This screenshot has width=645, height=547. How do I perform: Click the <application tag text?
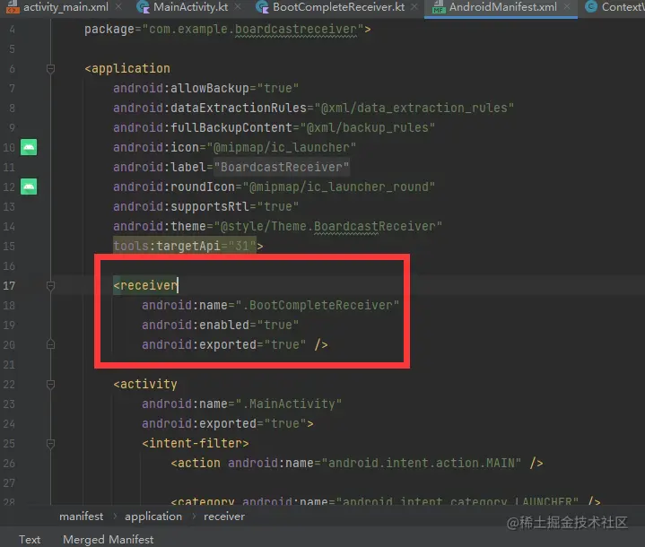click(x=127, y=69)
